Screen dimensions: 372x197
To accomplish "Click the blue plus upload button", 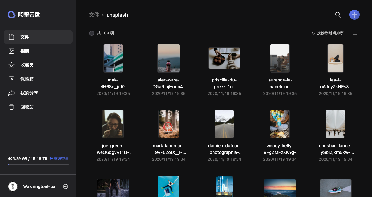I will 354,15.
